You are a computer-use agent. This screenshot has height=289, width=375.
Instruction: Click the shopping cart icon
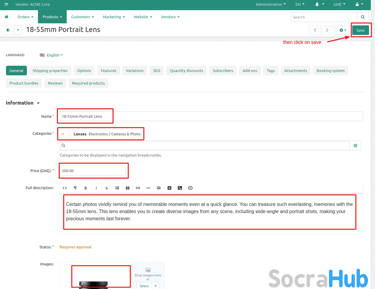(6, 4)
